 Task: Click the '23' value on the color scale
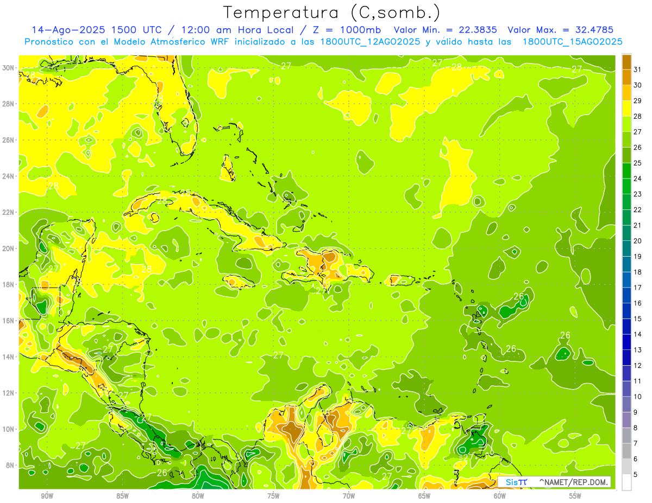point(638,194)
